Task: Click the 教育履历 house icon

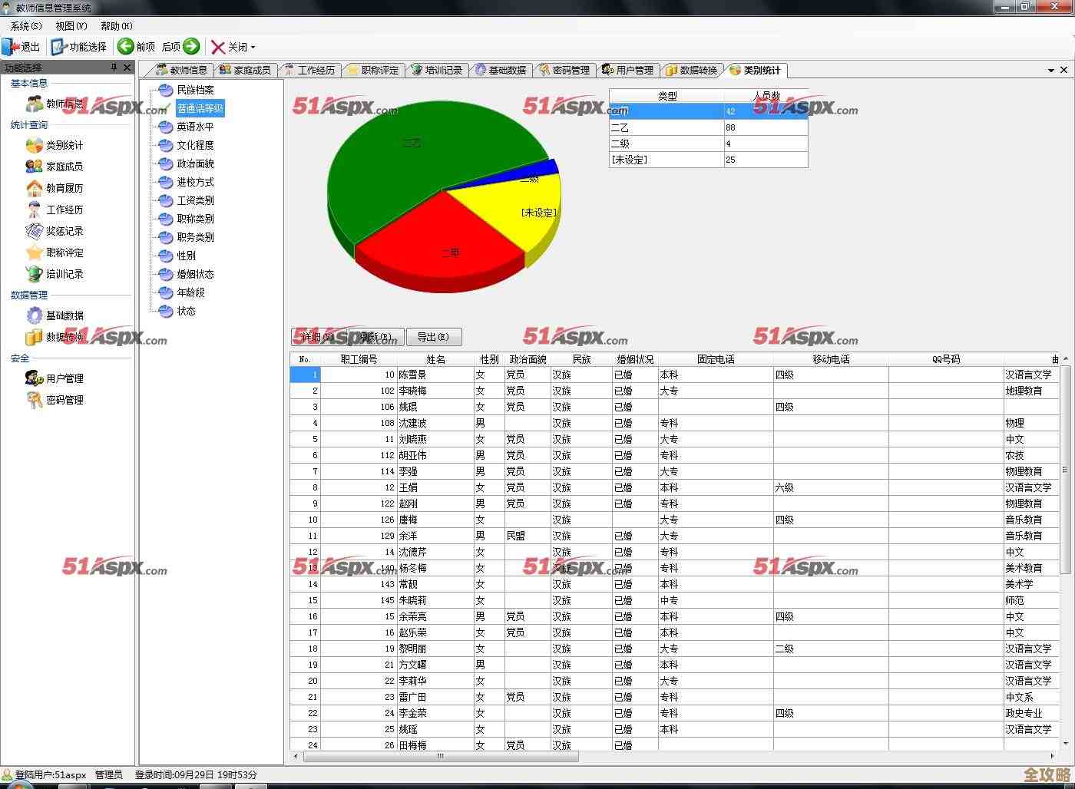Action: coord(34,188)
